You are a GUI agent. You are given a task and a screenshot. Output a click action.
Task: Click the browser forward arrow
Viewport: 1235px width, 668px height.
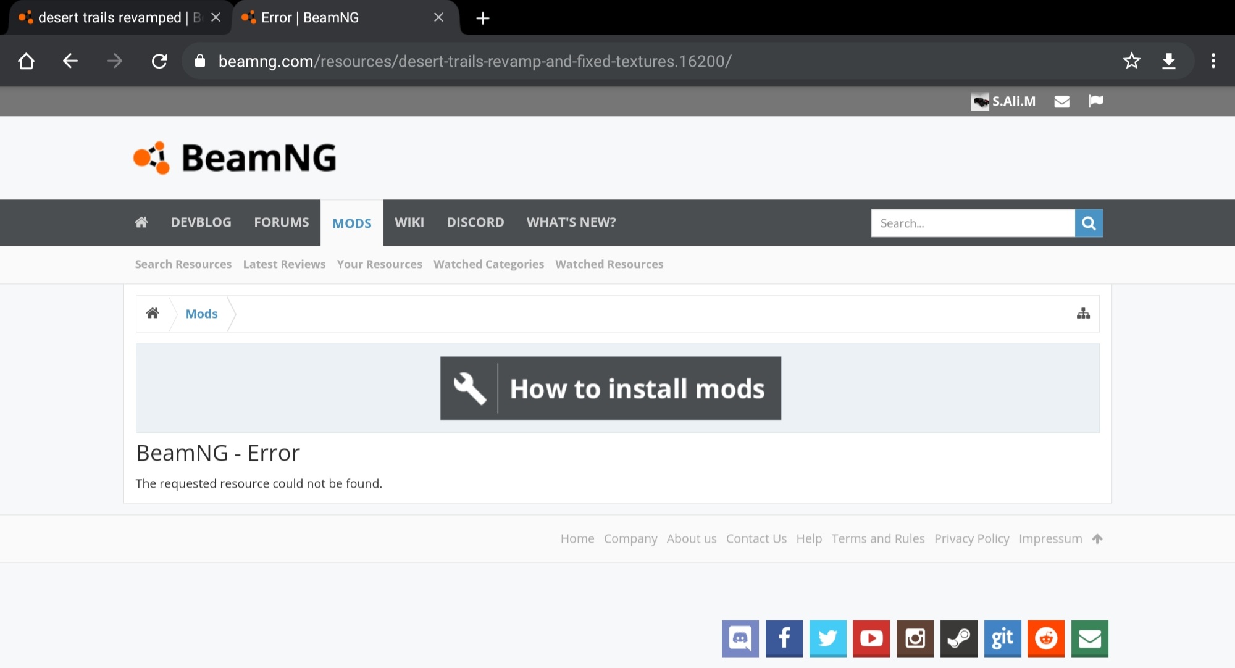point(115,61)
